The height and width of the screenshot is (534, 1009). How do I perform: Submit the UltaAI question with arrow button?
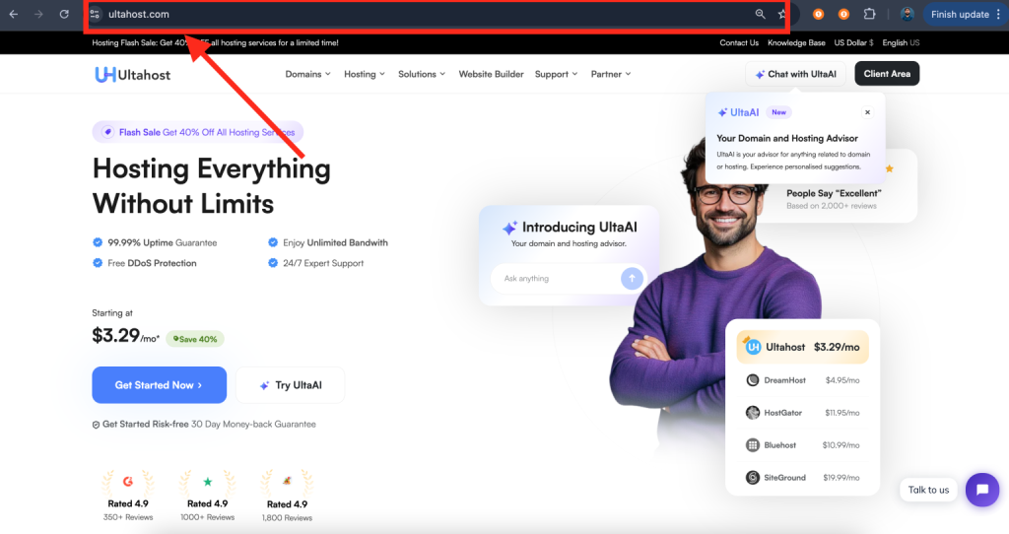coord(632,278)
